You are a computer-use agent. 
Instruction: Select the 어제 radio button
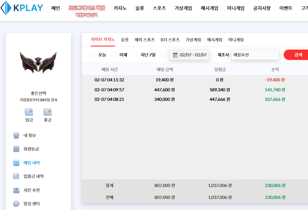pos(114,55)
